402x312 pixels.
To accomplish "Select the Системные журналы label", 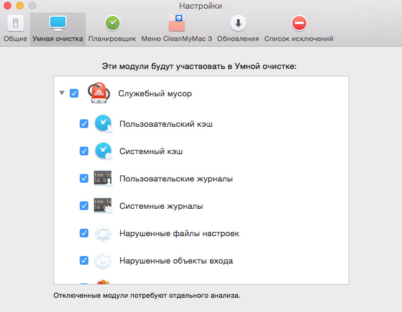I will pos(161,206).
